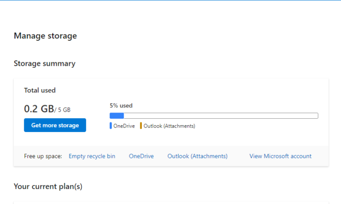Click the OneDrive legend label below the bar
341x204 pixels.
(124, 126)
